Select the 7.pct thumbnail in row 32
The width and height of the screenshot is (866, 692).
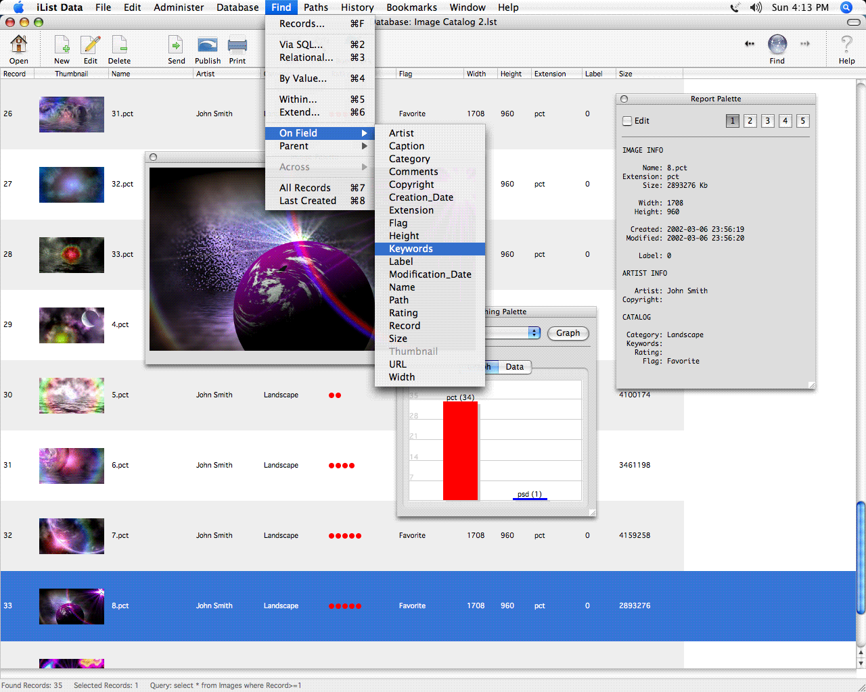[72, 536]
